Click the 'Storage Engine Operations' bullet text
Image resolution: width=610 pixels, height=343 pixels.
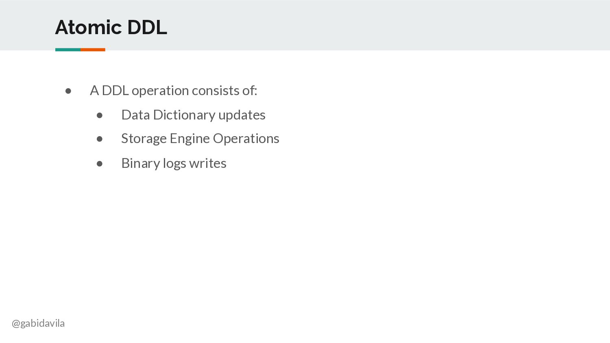click(200, 139)
